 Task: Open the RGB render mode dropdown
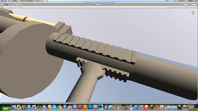coord(12,8)
